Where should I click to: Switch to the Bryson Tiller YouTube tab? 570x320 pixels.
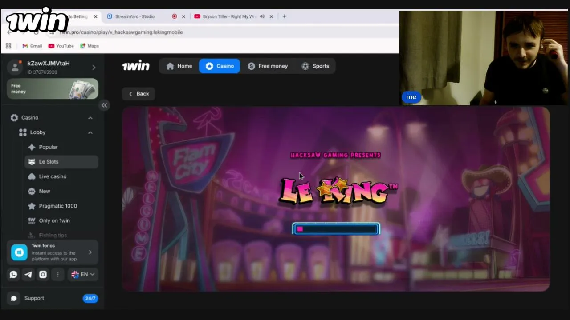[x=229, y=16]
